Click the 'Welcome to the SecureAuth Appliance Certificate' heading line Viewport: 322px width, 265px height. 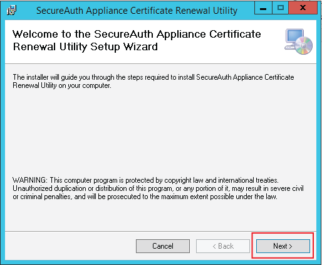coord(137,34)
